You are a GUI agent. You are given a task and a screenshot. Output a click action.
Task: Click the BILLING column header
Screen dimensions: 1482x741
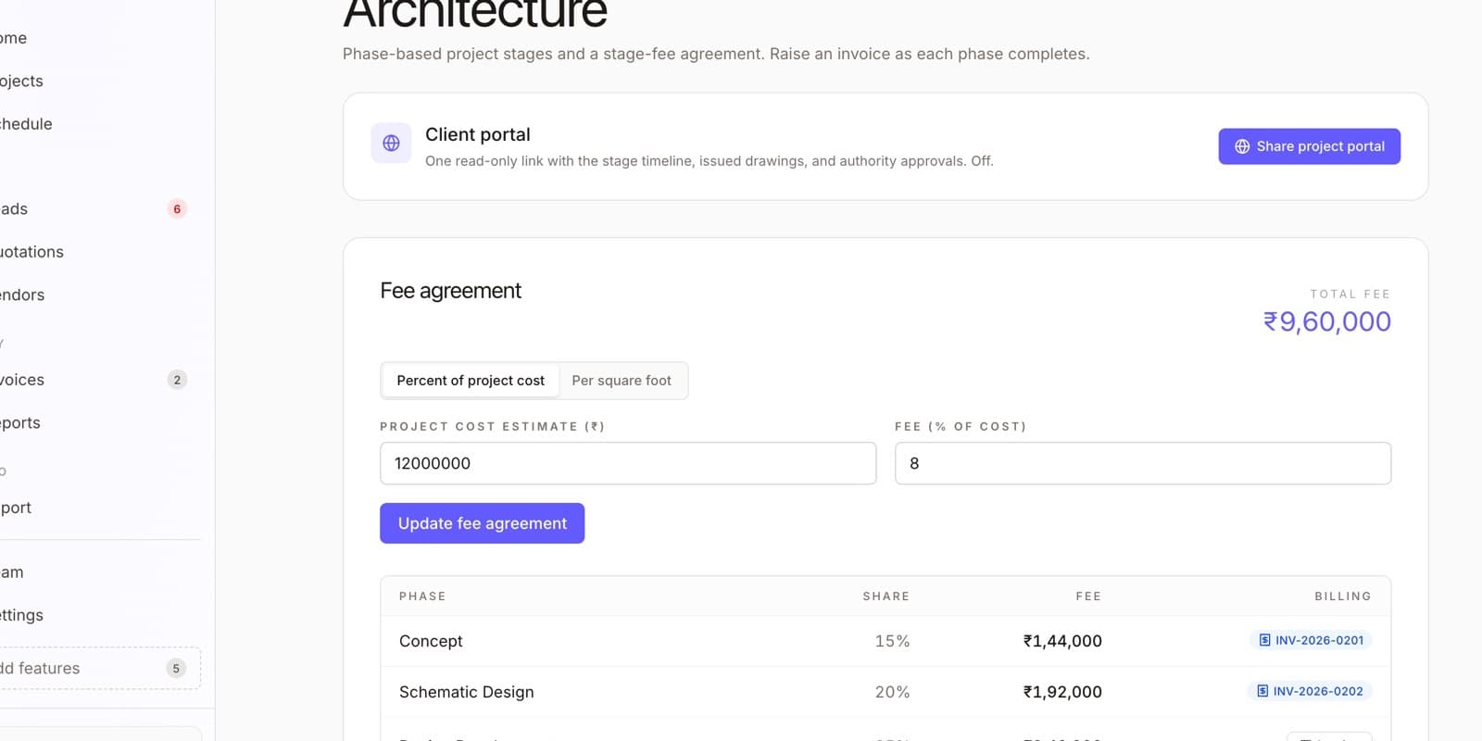pos(1343,597)
